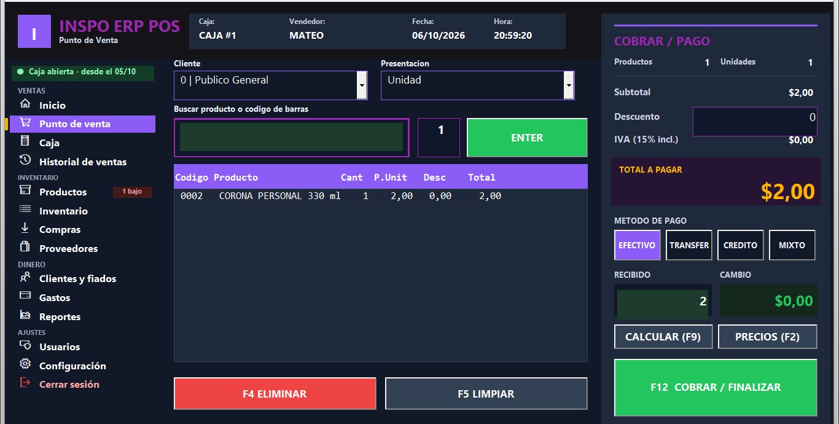Select TRANSFER payment method

(689, 245)
